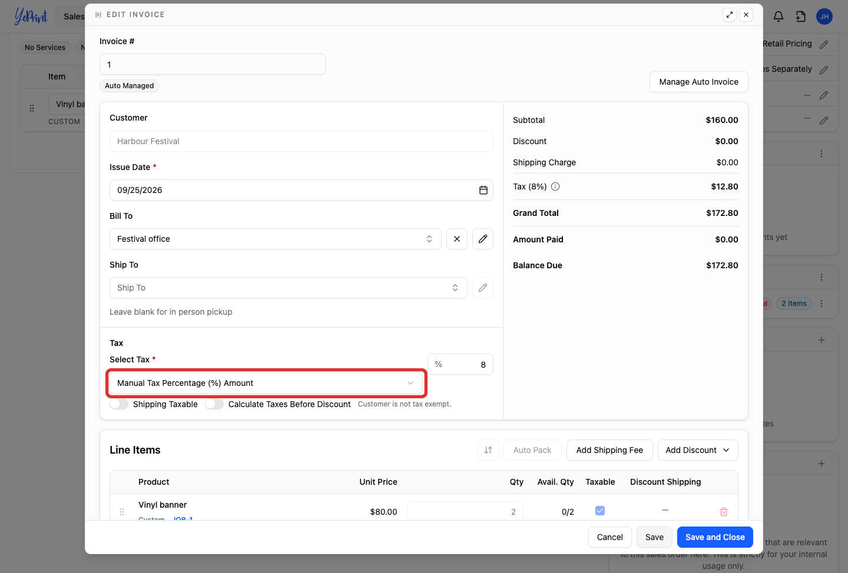Viewport: 848px width, 573px height.
Task: Click the 2 Items badge in background
Action: pyautogui.click(x=794, y=304)
